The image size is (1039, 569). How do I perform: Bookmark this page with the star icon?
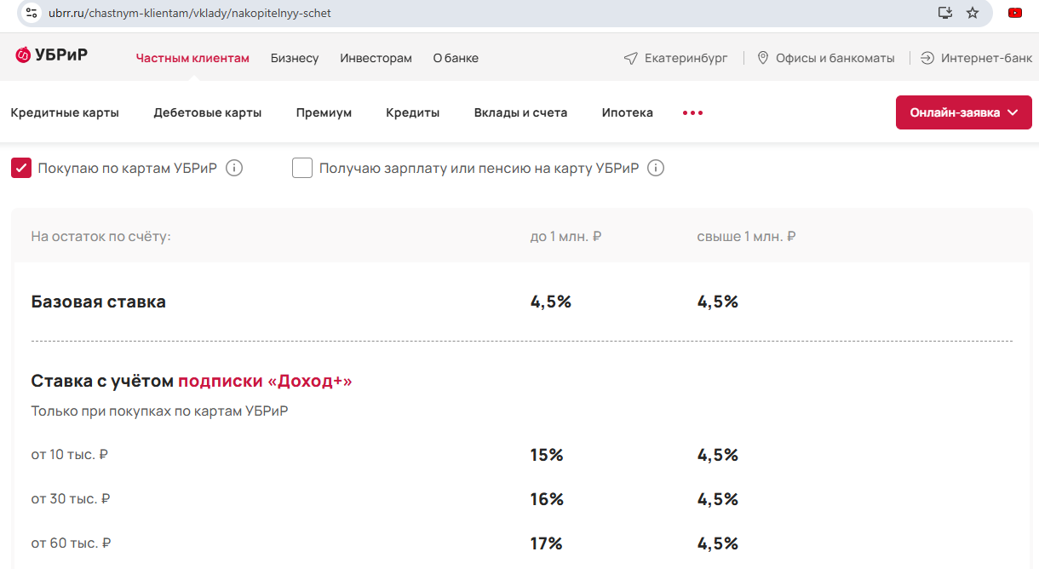pyautogui.click(x=973, y=13)
